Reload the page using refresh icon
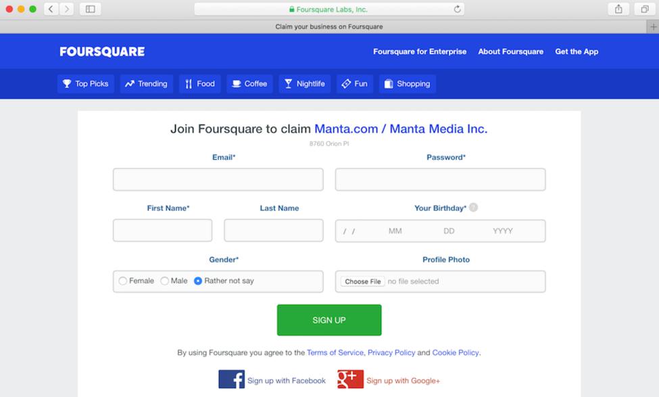 pos(458,9)
